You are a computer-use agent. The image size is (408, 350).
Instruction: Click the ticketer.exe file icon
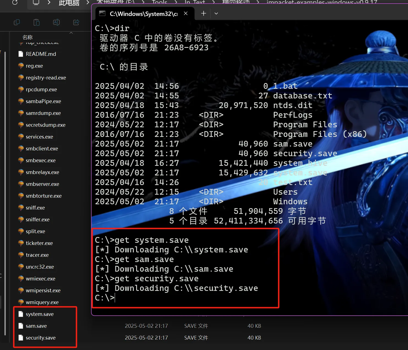(x=21, y=243)
